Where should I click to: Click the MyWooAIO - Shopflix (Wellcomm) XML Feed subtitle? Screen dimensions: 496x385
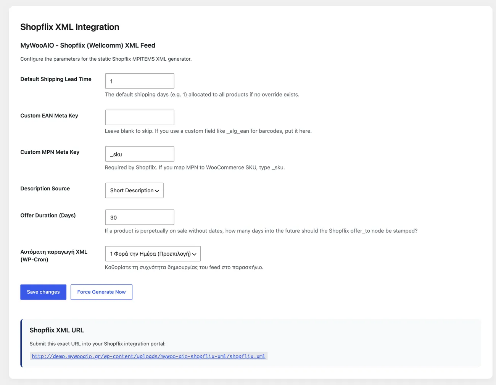(88, 45)
